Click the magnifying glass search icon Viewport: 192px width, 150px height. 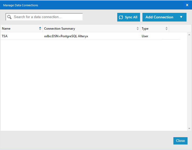tap(9, 17)
